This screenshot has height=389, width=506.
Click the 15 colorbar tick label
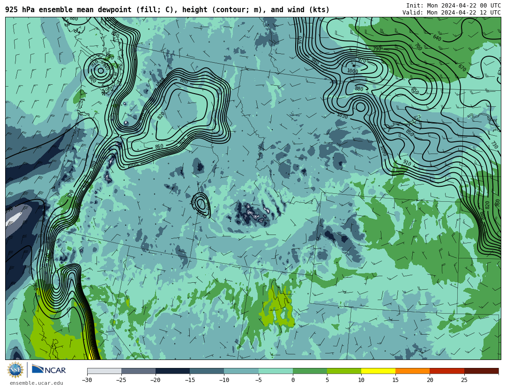point(395,380)
